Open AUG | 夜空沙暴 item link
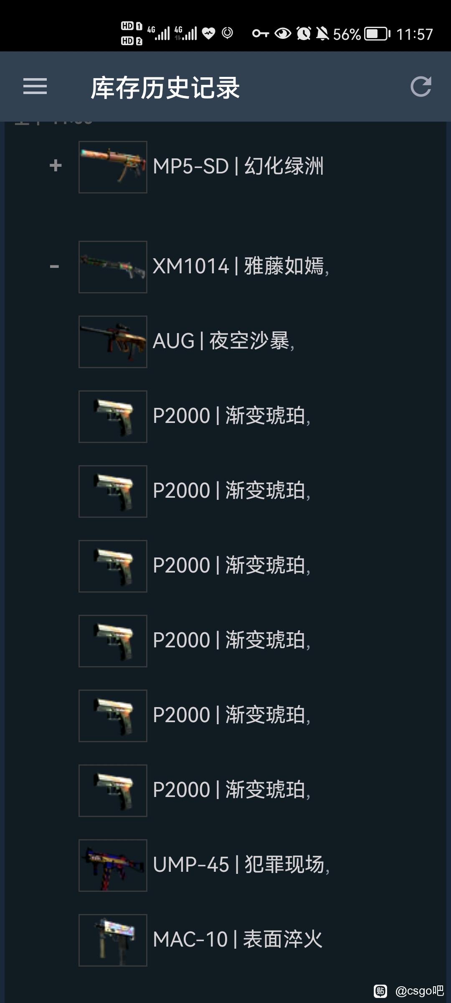Screen dimensions: 451x1003 [x=223, y=341]
